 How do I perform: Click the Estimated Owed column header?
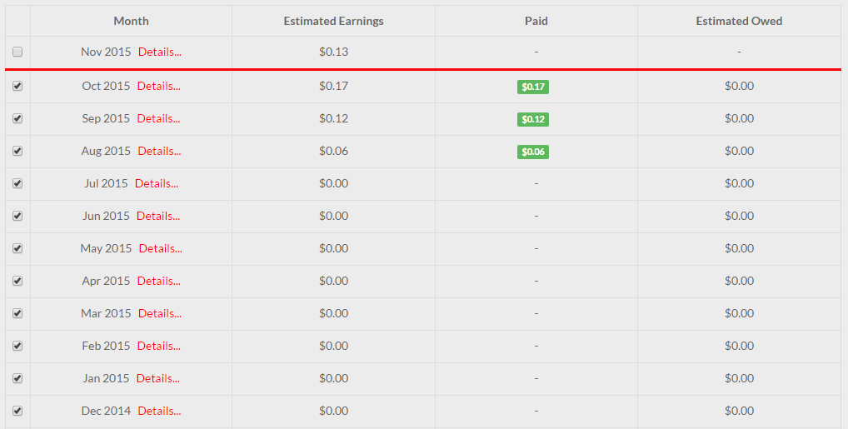pos(739,21)
